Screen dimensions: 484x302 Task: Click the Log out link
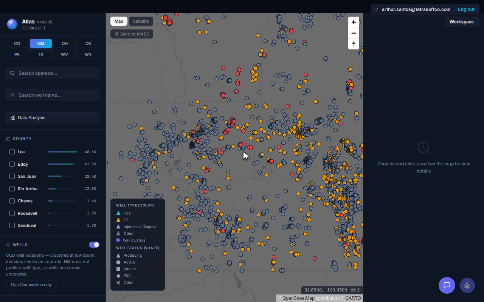(x=466, y=9)
